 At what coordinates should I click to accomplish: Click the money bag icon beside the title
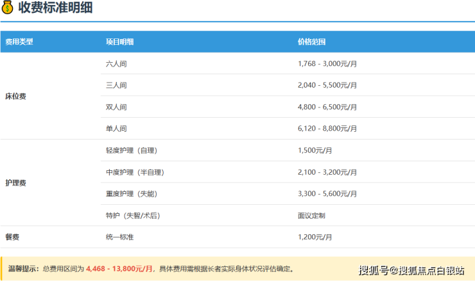pyautogui.click(x=8, y=8)
